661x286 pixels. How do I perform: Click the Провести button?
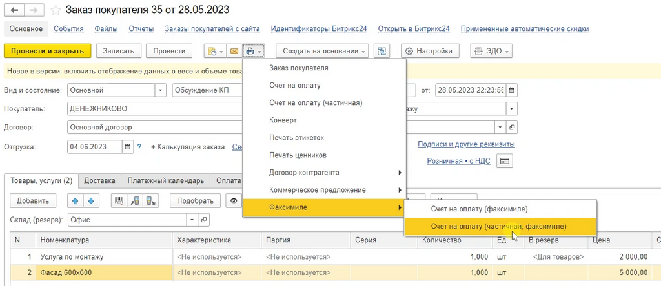[x=169, y=52]
